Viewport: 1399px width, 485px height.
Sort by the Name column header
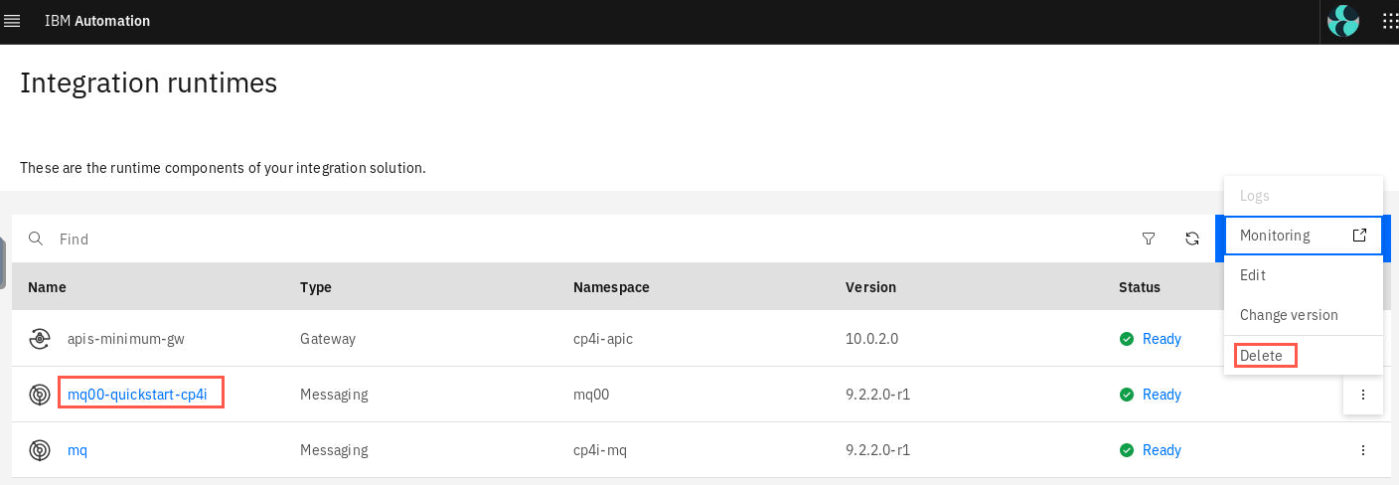47,287
